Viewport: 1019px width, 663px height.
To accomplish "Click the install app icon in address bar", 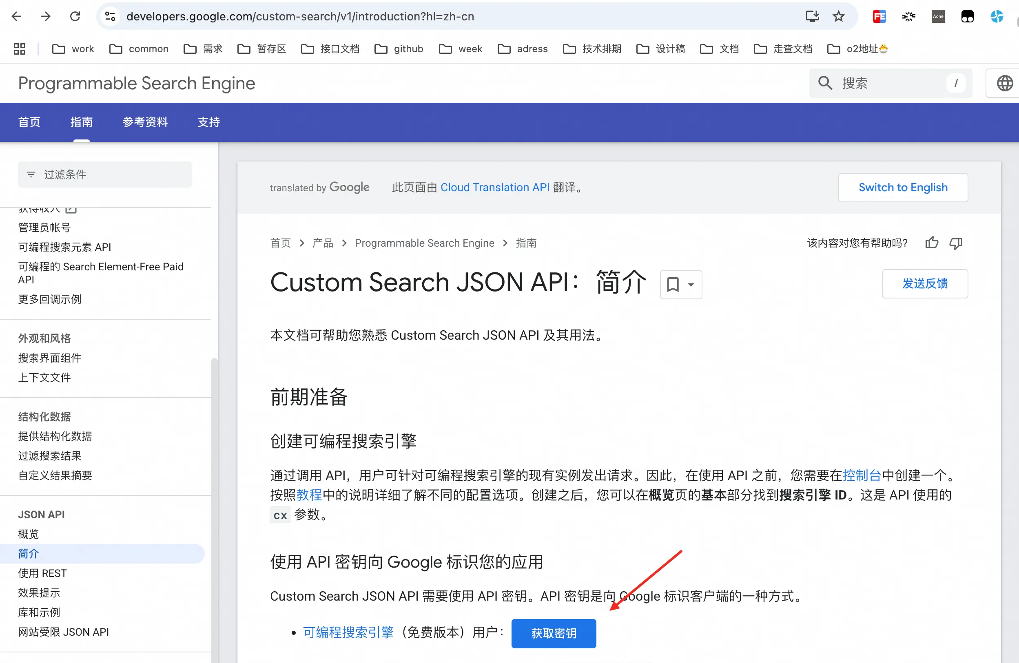I will click(x=812, y=16).
